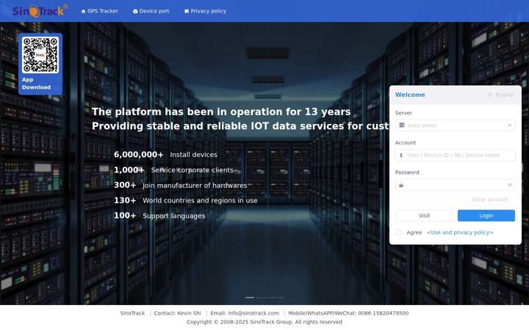The height and width of the screenshot is (330, 529).
Task: Click the '1,000+ Service corporate clients' text
Action: click(x=173, y=170)
